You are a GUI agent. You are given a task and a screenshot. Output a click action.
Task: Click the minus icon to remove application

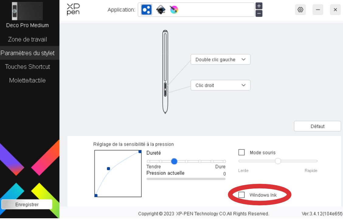[x=259, y=13]
